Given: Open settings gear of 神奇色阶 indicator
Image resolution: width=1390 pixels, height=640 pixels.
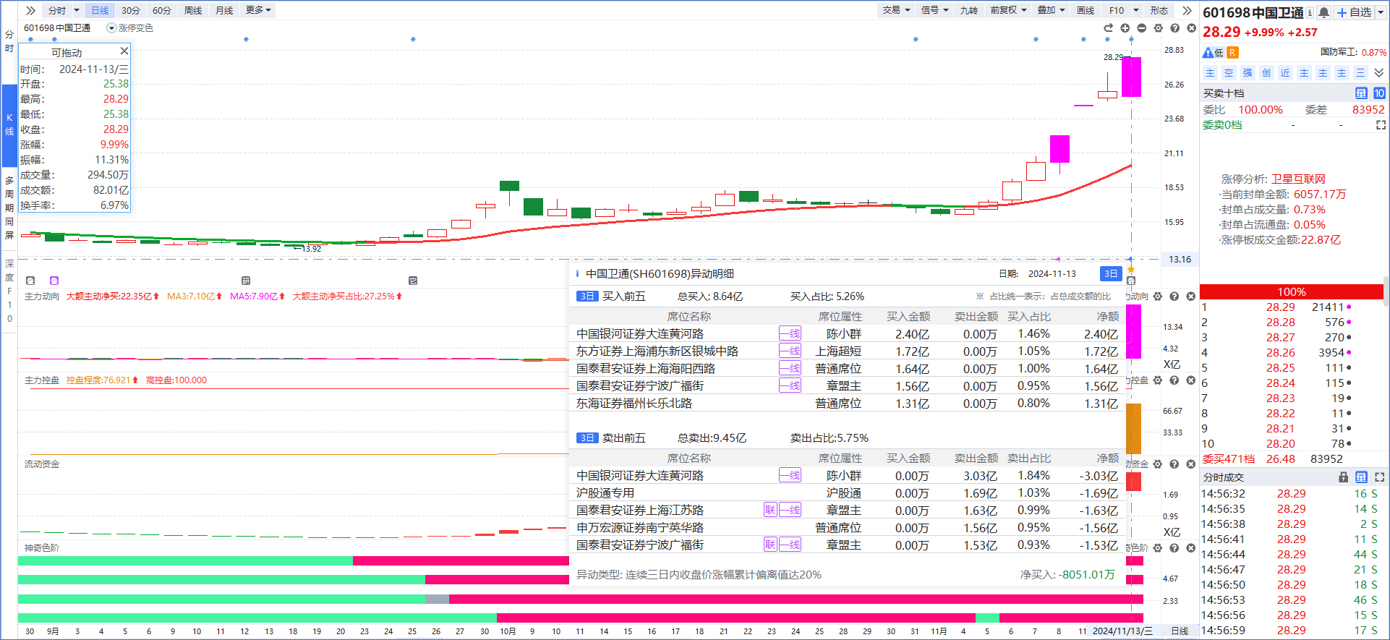Looking at the screenshot, I should pyautogui.click(x=1158, y=548).
